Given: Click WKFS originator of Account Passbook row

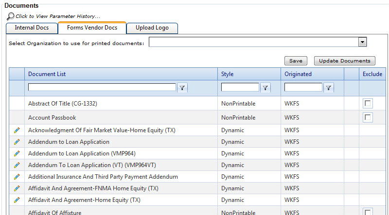Looking at the screenshot, I should click(292, 118).
